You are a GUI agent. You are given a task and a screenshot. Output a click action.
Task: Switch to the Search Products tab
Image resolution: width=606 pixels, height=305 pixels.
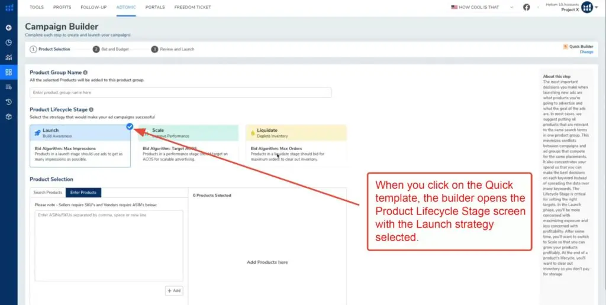(x=48, y=193)
